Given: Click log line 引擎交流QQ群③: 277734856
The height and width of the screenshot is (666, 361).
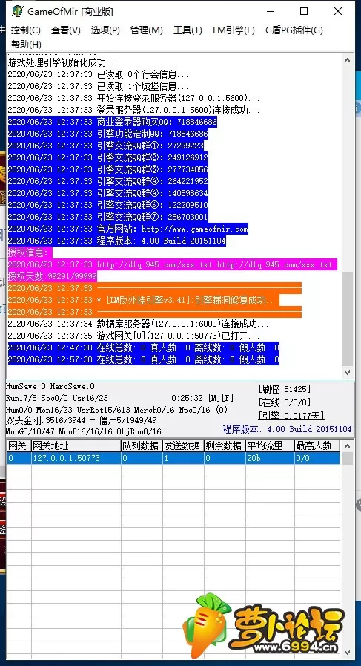Looking at the screenshot, I should pos(107,169).
